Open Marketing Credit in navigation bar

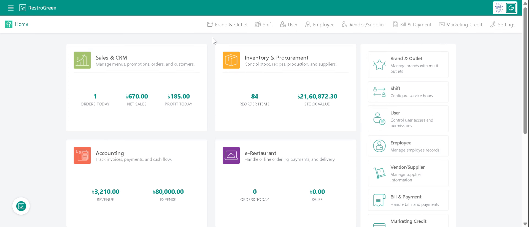tap(461, 24)
